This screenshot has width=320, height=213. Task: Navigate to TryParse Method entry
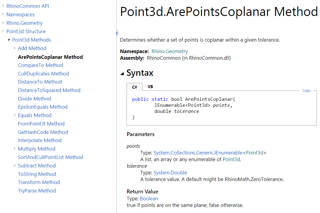pos(37,191)
